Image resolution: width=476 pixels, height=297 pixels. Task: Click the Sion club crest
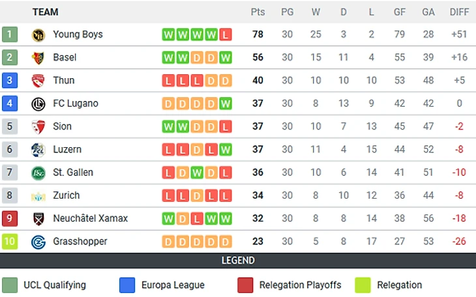[x=38, y=126]
